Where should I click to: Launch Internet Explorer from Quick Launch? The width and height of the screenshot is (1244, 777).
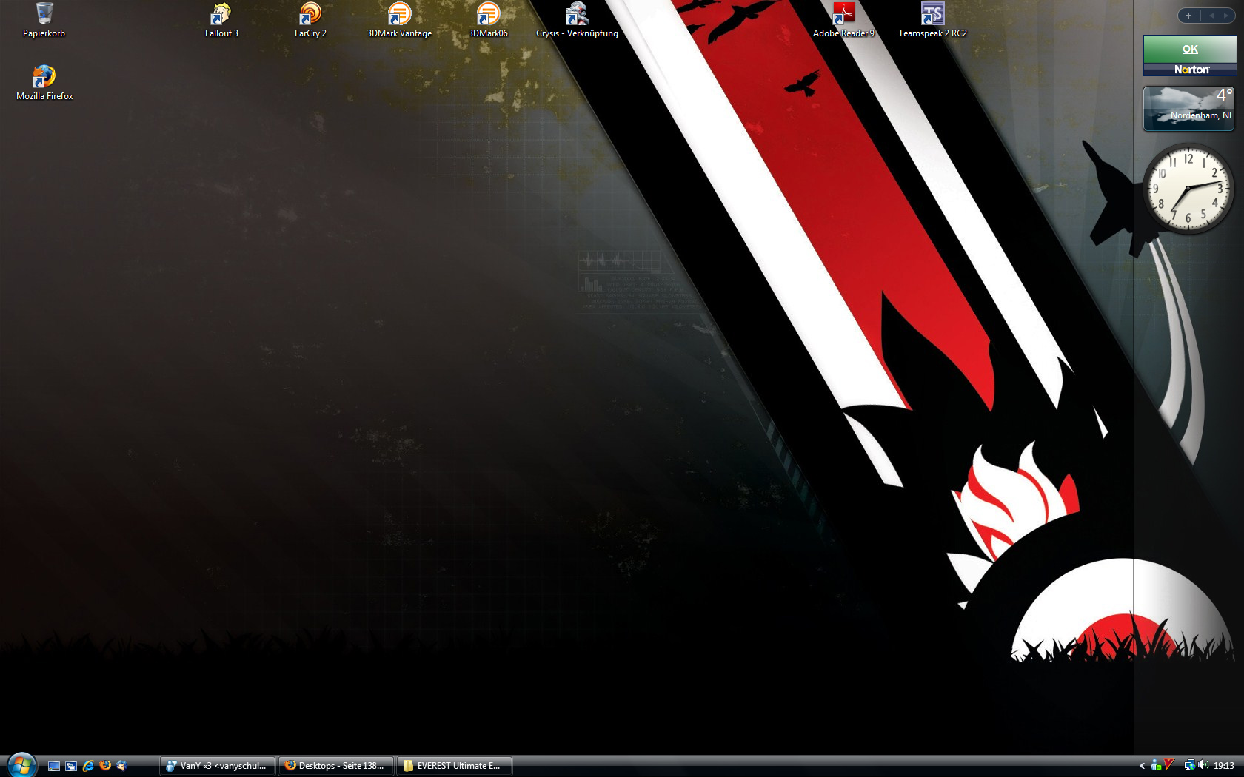click(88, 766)
